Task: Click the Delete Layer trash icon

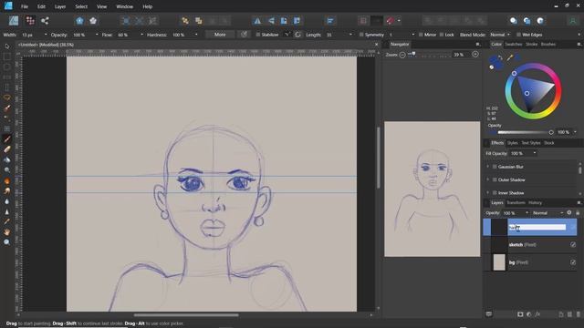Action: (578, 314)
